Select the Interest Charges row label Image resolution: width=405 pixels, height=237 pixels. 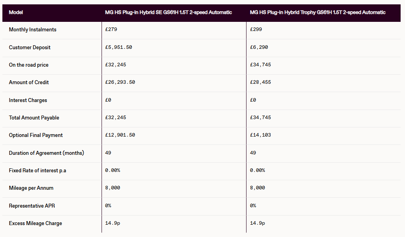[x=28, y=100]
